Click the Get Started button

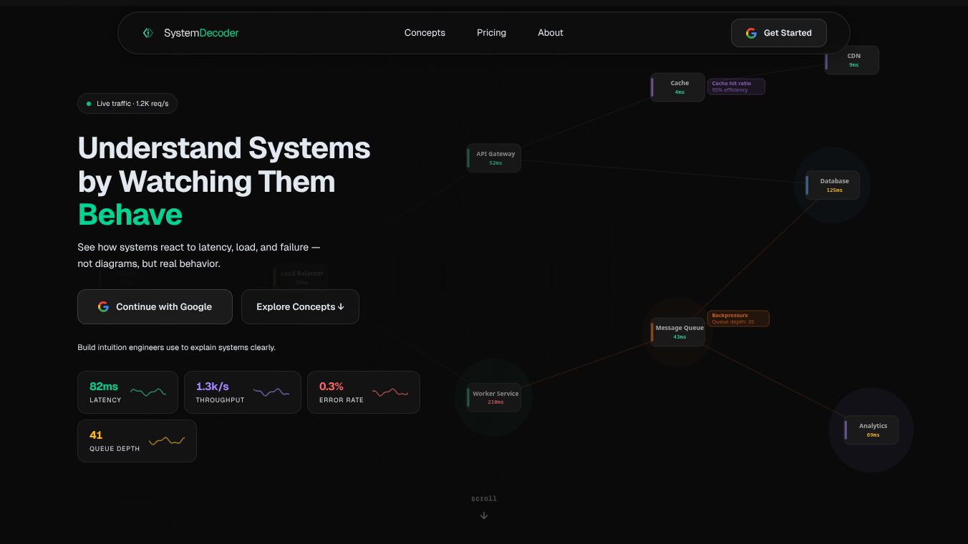coord(779,33)
